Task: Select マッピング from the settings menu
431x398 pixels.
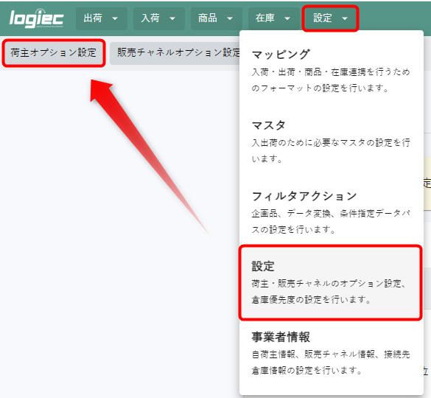Action: [x=332, y=71]
